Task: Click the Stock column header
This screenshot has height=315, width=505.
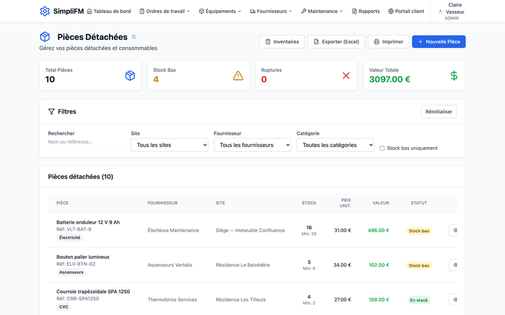Action: pyautogui.click(x=309, y=203)
